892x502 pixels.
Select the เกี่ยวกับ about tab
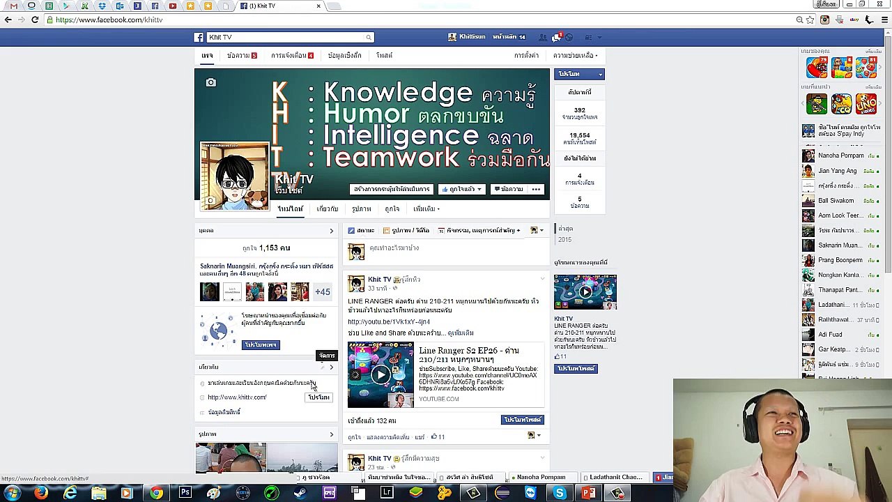[327, 208]
